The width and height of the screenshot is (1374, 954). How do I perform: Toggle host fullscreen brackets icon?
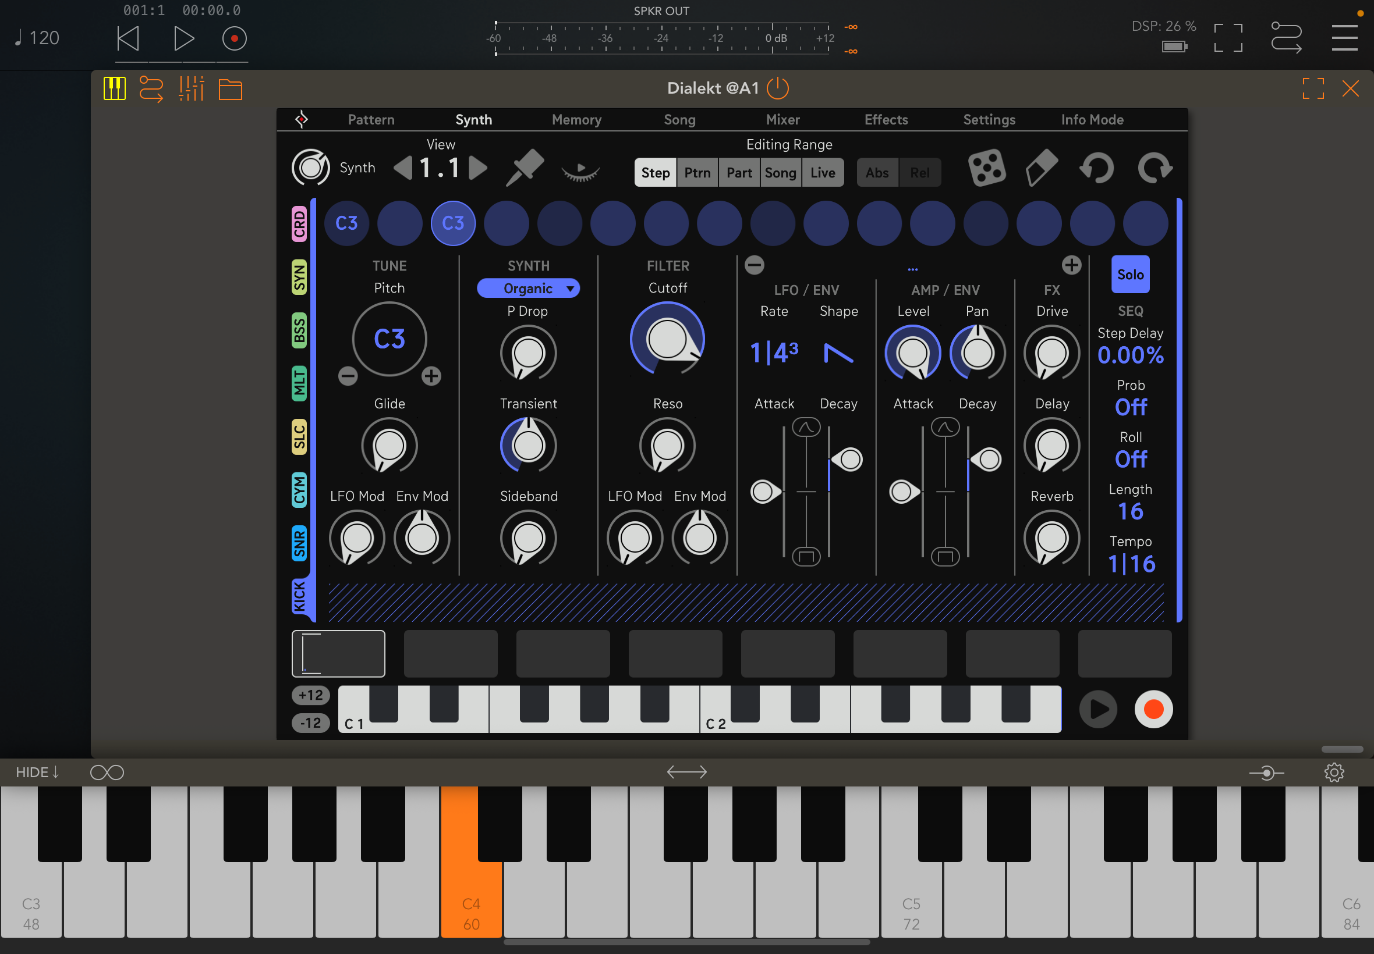click(1228, 38)
